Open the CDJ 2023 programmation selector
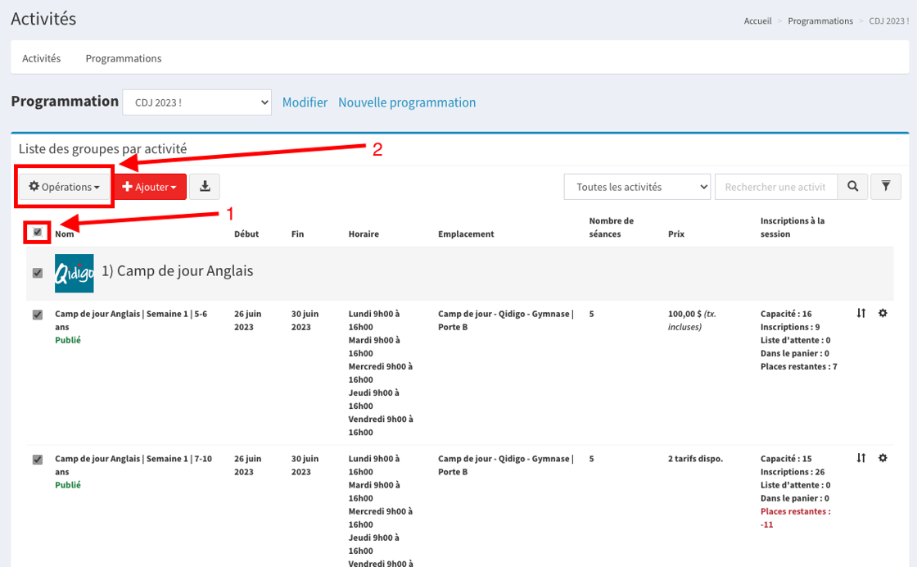This screenshot has width=917, height=567. (196, 102)
